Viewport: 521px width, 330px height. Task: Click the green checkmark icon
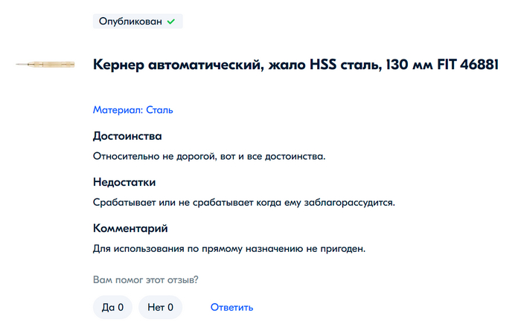[171, 22]
